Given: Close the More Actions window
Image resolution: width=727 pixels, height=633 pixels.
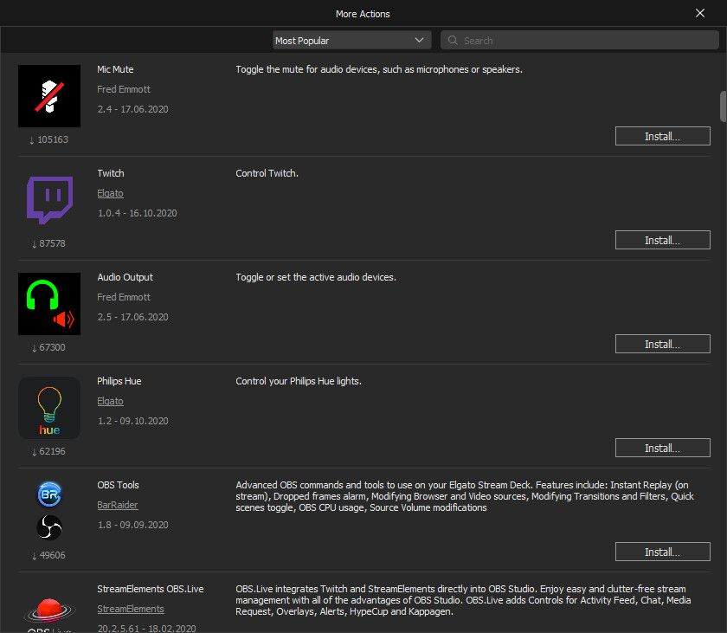Looking at the screenshot, I should coord(700,13).
